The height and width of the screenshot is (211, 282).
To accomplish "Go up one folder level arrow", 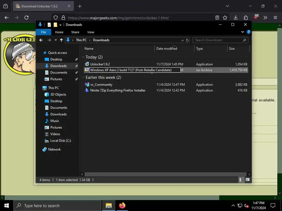I will pos(61,40).
